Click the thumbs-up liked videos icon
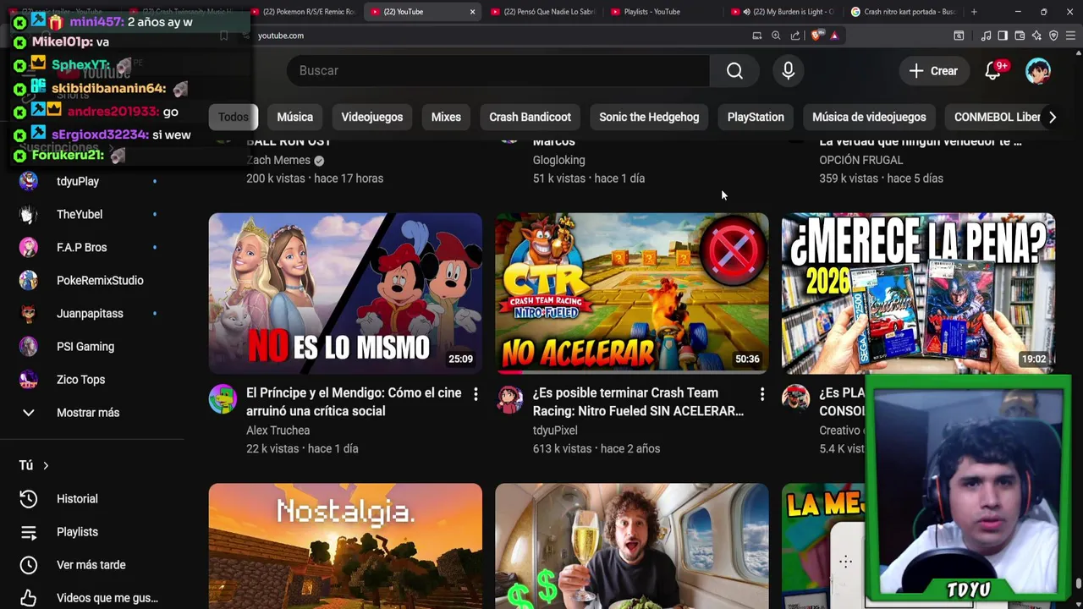 click(x=29, y=598)
